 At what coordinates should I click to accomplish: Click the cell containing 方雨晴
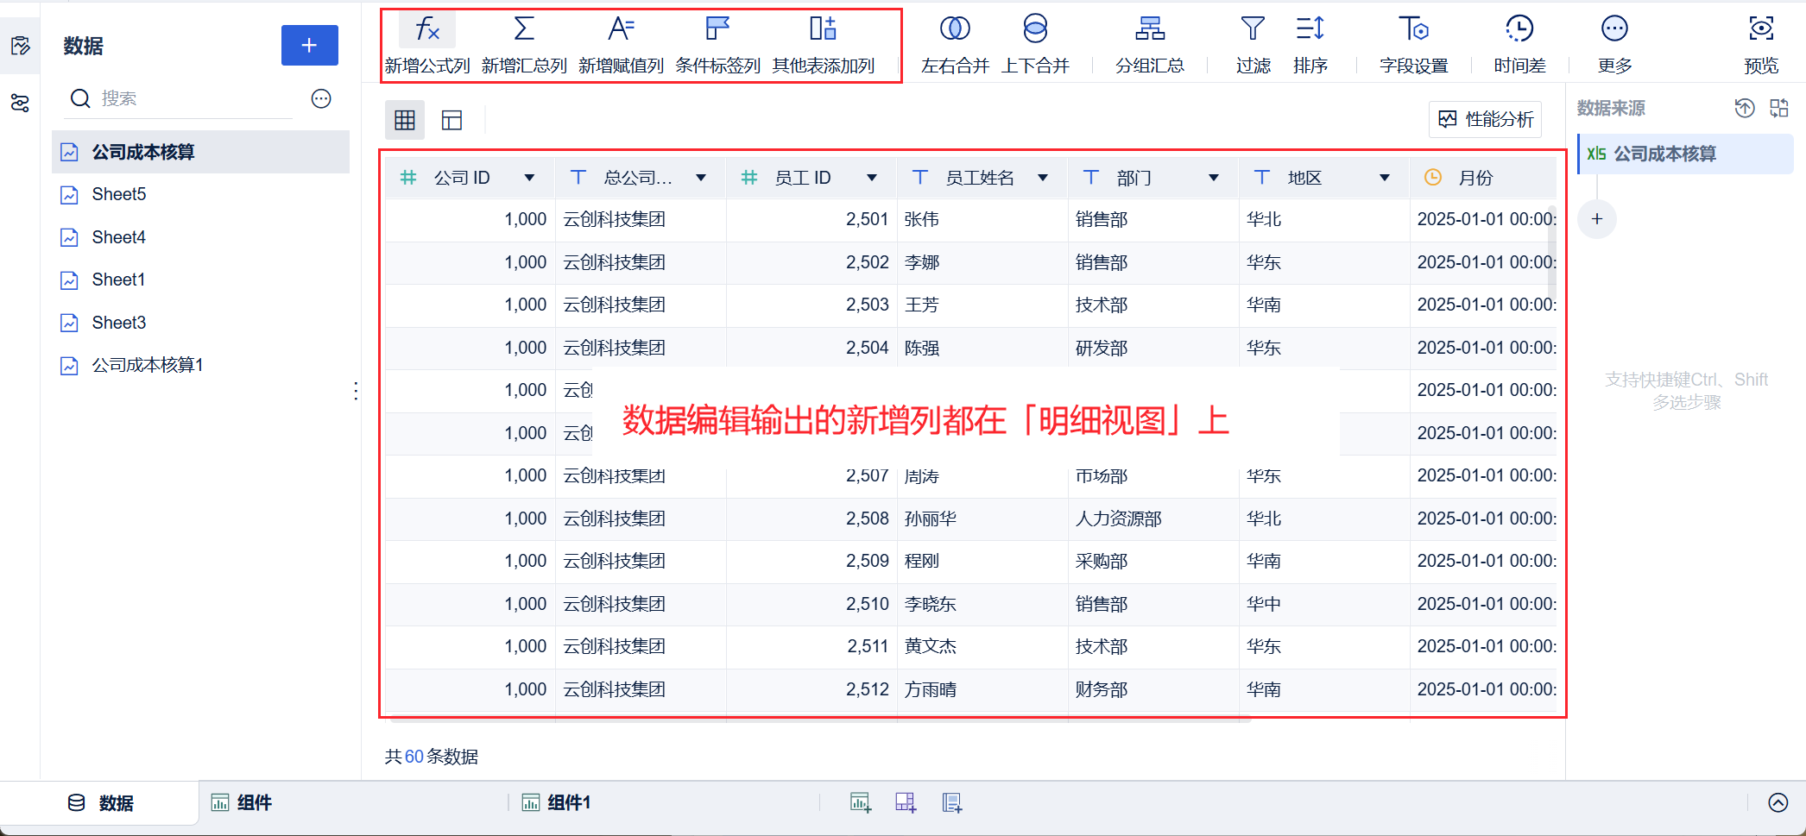(982, 689)
